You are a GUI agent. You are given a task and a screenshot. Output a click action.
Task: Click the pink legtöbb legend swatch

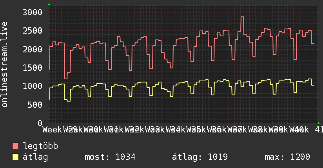15,146
